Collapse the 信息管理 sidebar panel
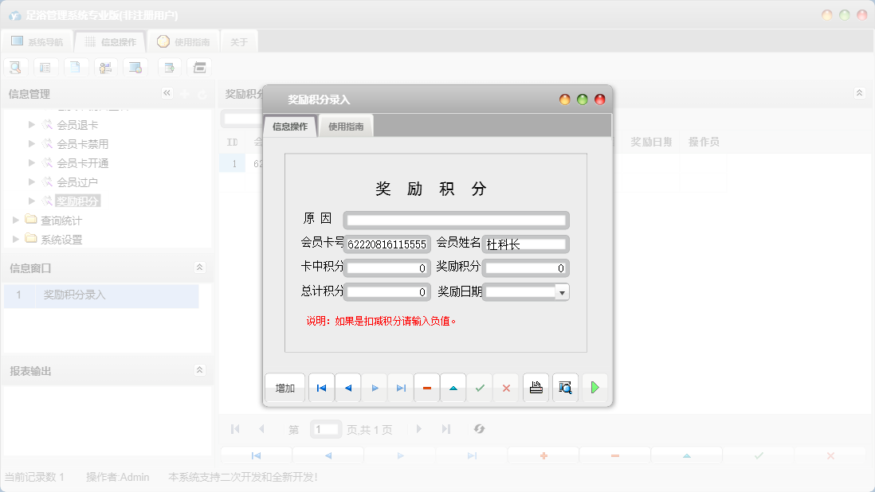The width and height of the screenshot is (875, 492). pyautogui.click(x=167, y=93)
